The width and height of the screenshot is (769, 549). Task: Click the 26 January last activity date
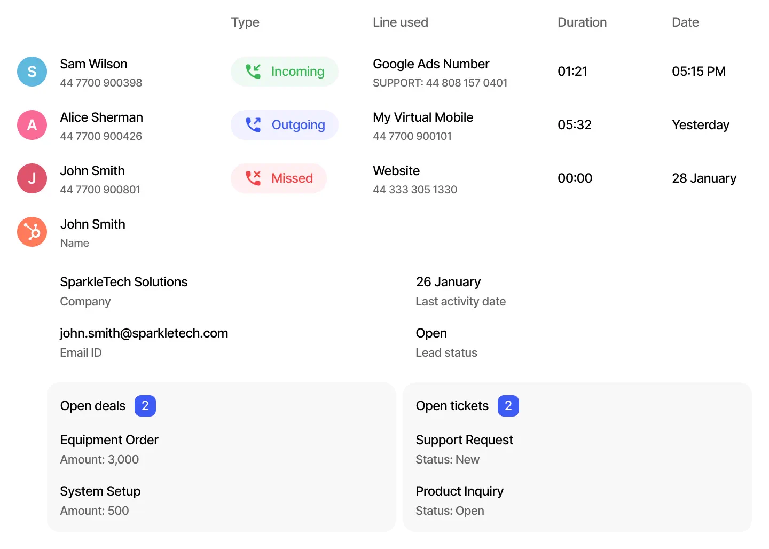(x=448, y=282)
